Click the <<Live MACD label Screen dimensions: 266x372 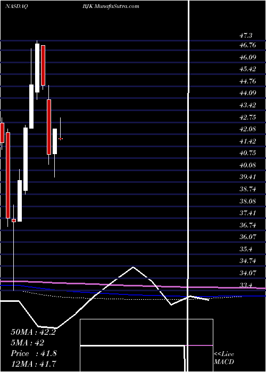224,358
